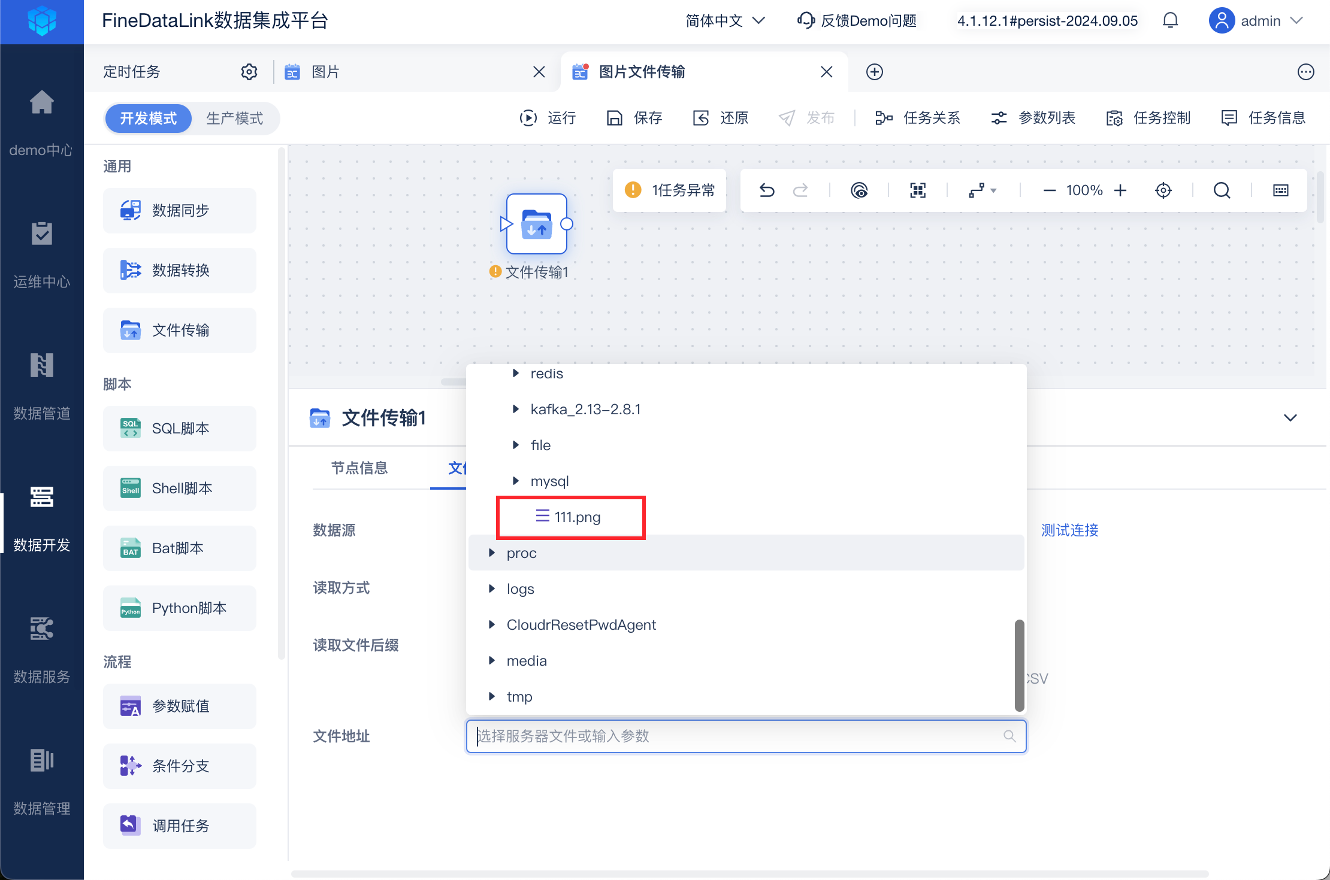1330x880 pixels.
Task: Select the 111.png file
Action: (x=576, y=517)
